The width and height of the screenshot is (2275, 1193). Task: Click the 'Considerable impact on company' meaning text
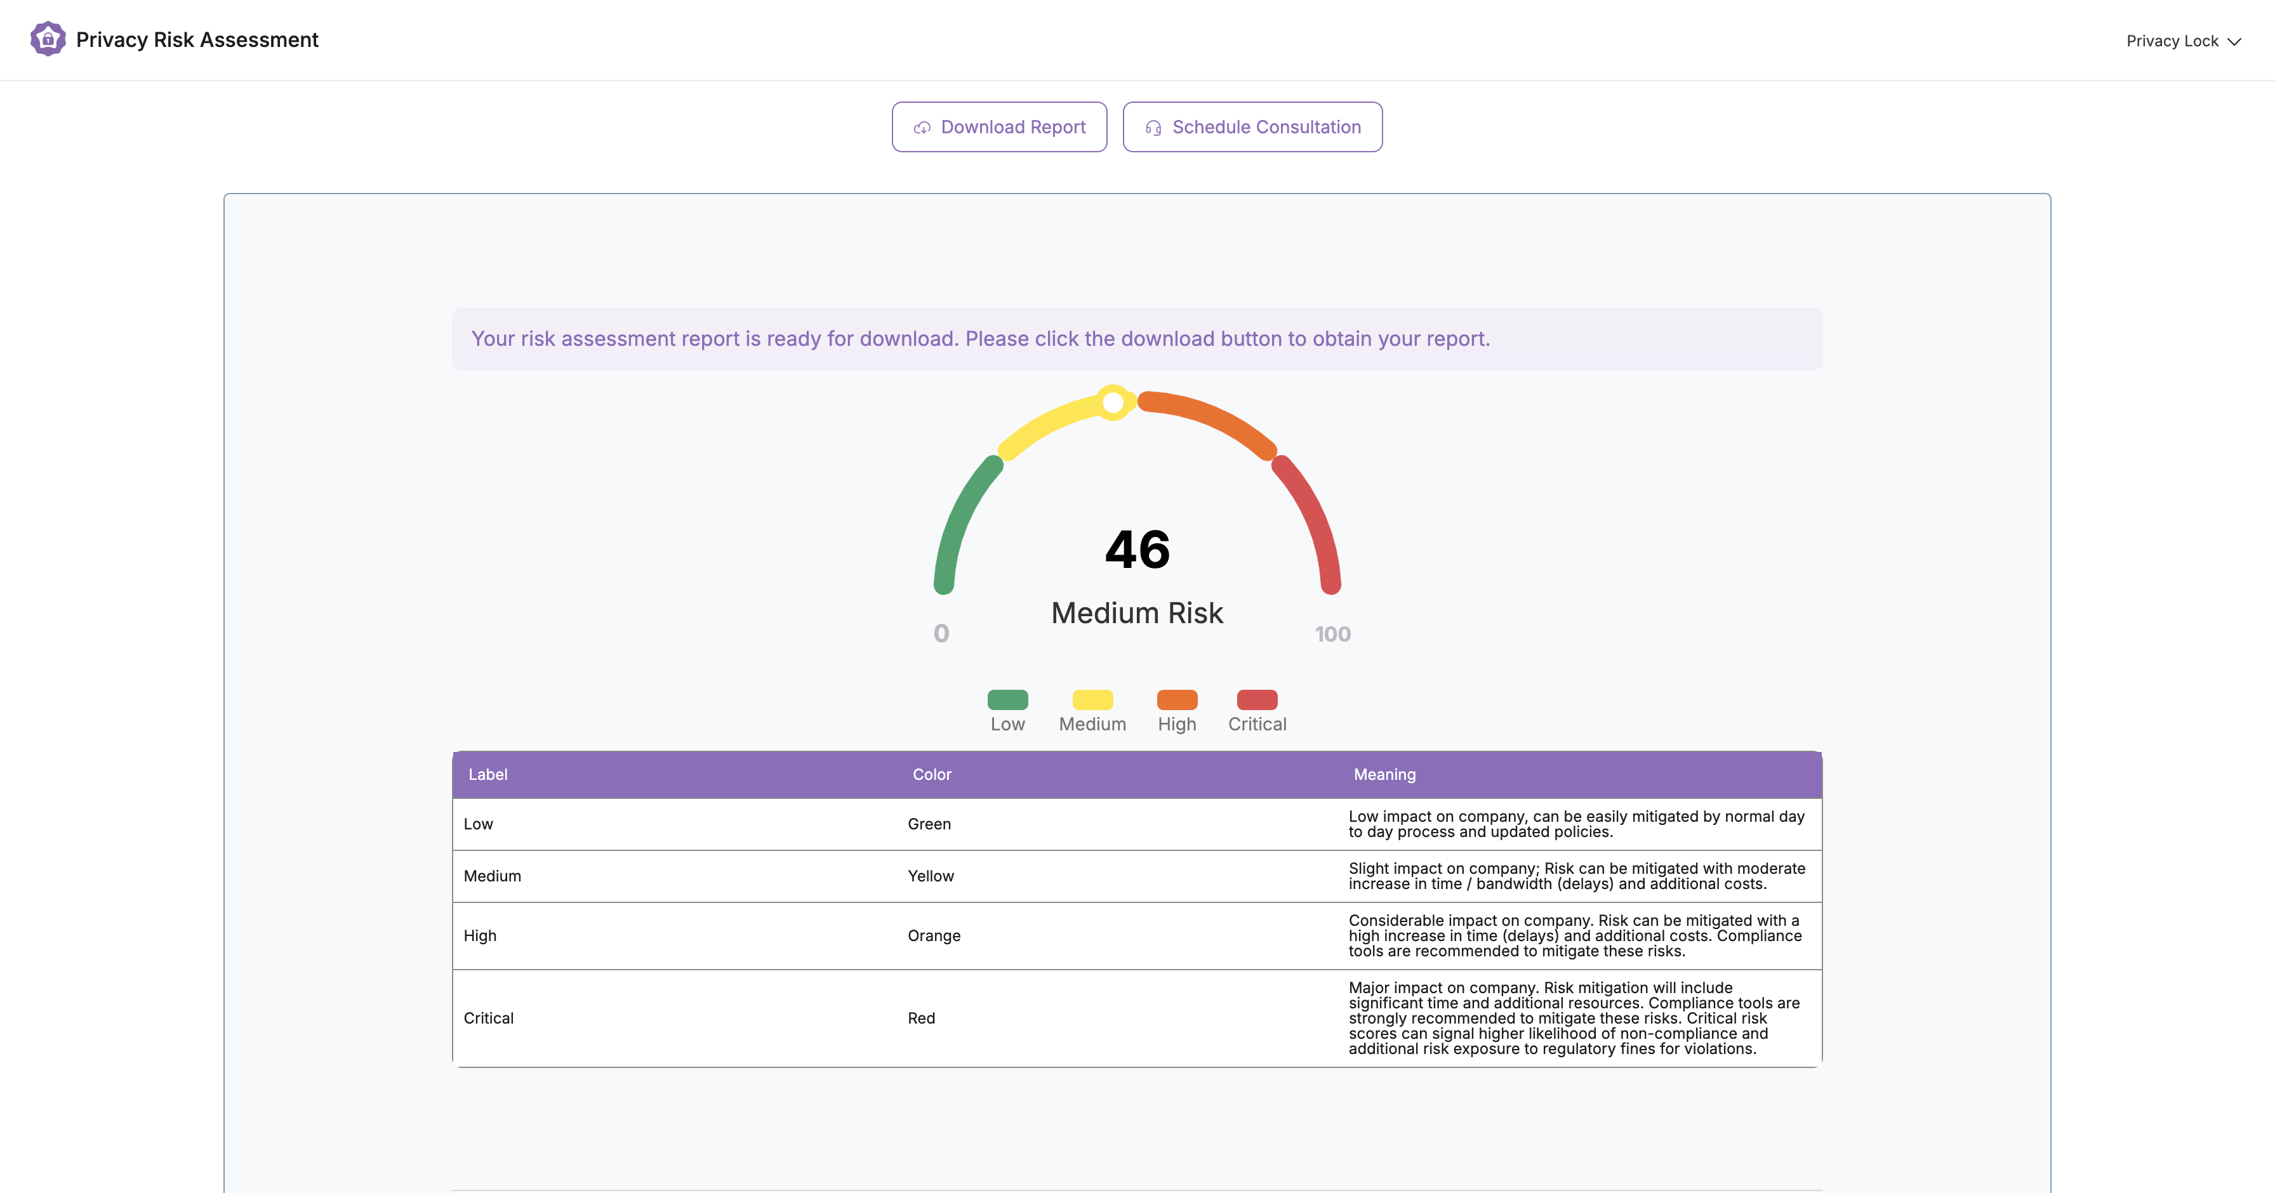(1575, 936)
